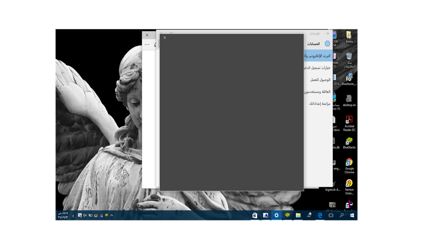Go back using the Settings arrow
Viewport: 424px width, 238px height.
point(328,34)
